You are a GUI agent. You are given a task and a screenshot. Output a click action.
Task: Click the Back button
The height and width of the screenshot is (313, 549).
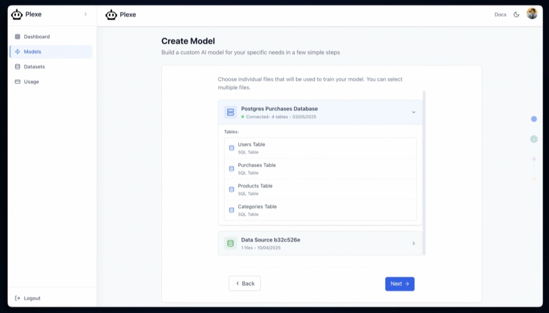[x=244, y=283]
